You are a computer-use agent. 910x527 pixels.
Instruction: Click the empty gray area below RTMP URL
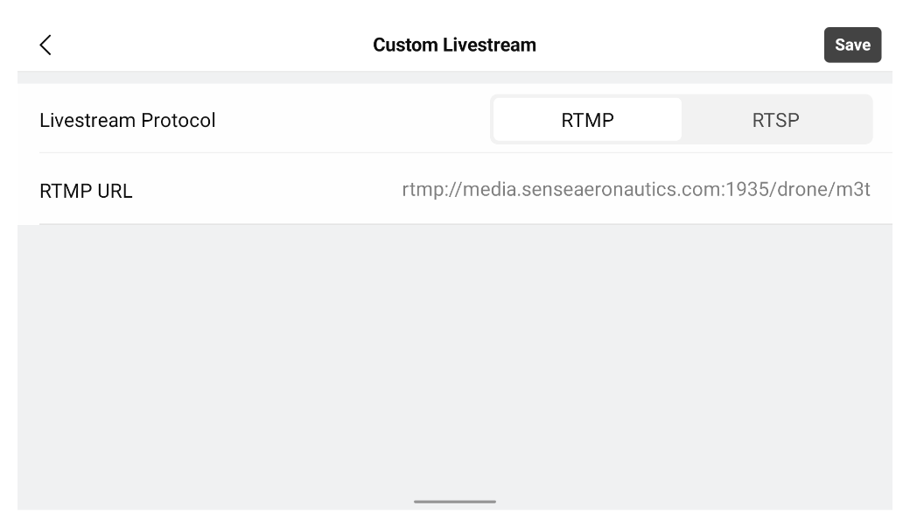(x=455, y=359)
